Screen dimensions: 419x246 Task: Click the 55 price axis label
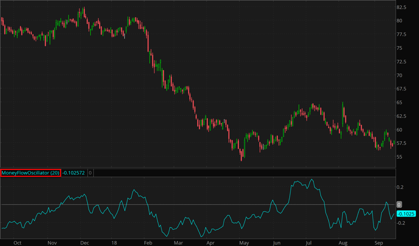tap(399, 157)
